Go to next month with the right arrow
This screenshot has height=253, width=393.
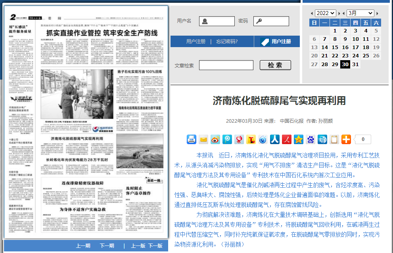[x=377, y=13]
